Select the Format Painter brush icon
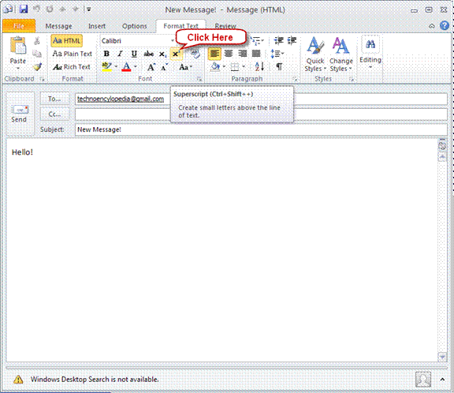 37,67
